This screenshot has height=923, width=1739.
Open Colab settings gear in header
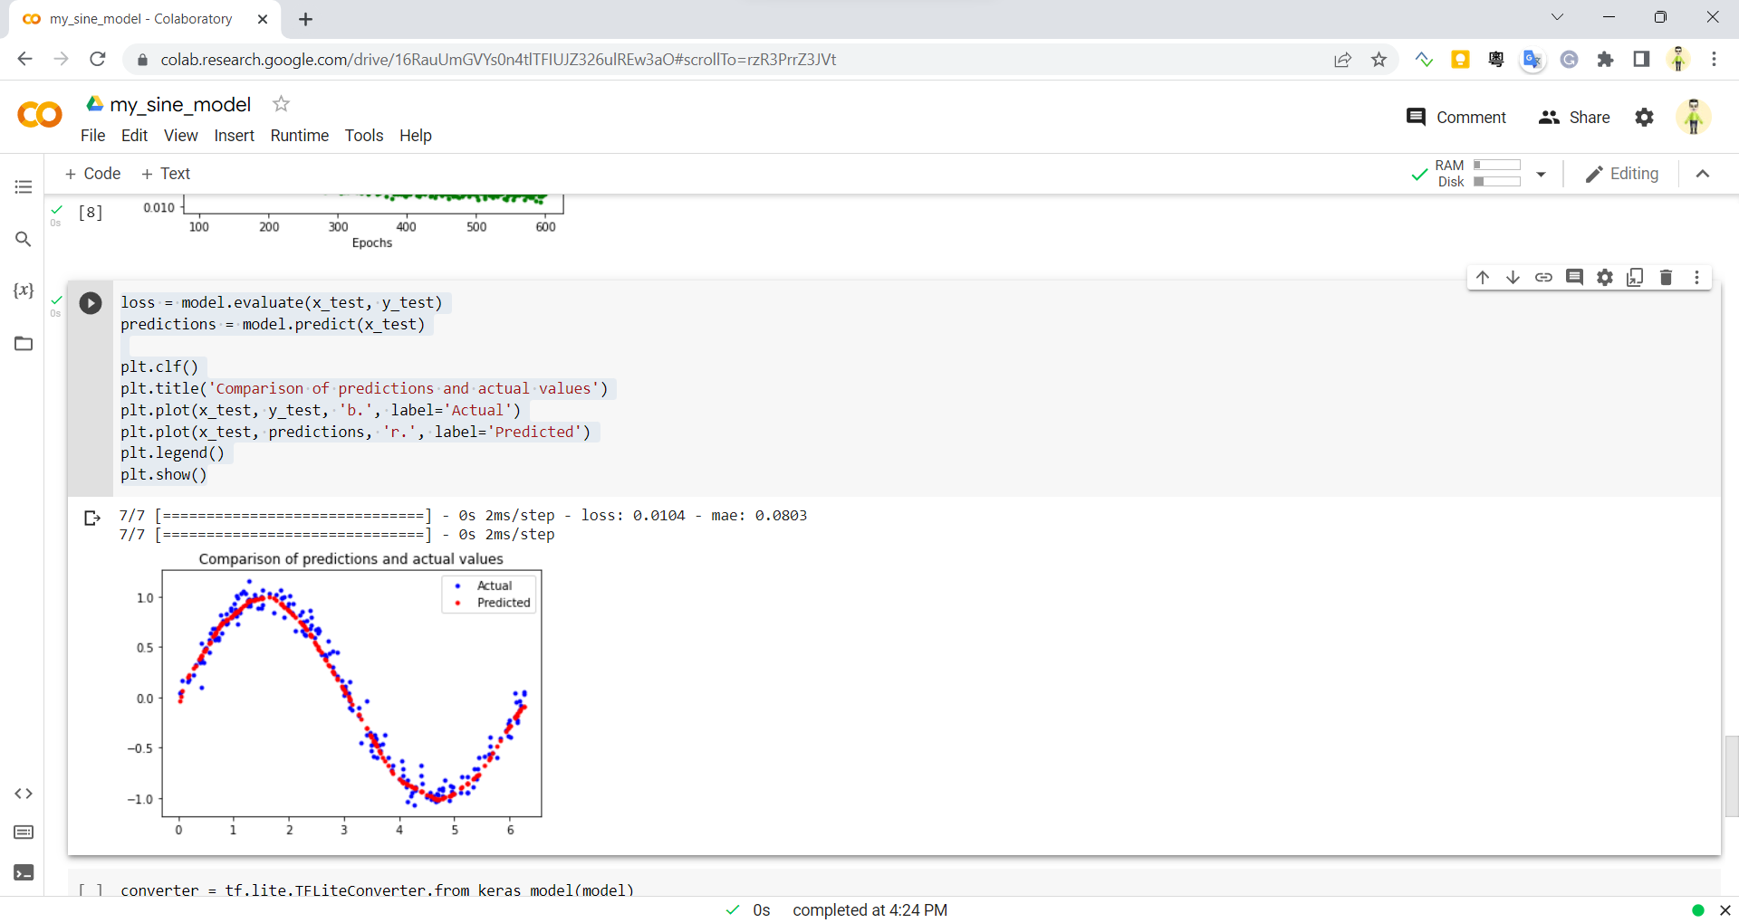(x=1644, y=118)
